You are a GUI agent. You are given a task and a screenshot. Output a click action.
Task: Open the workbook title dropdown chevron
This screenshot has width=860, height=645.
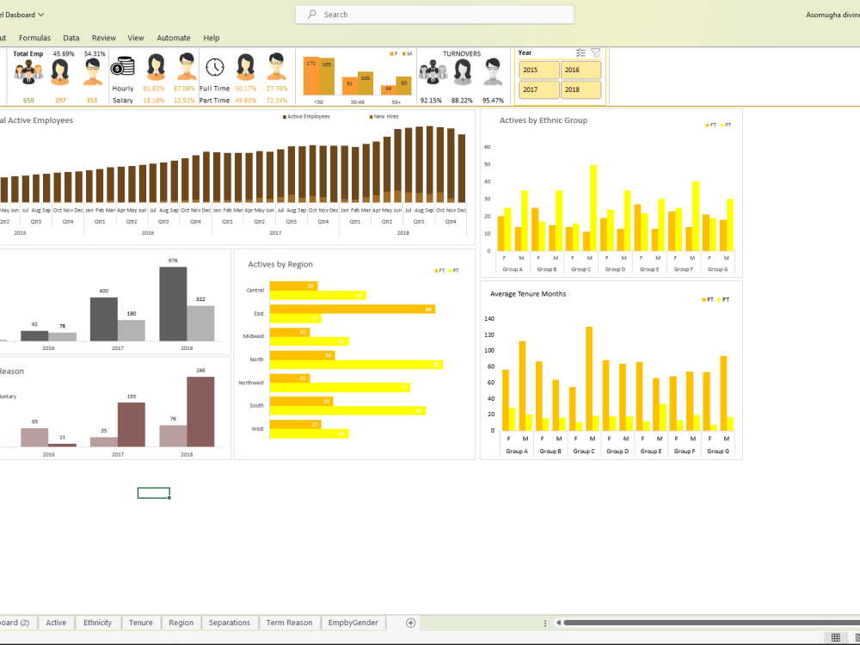click(41, 15)
